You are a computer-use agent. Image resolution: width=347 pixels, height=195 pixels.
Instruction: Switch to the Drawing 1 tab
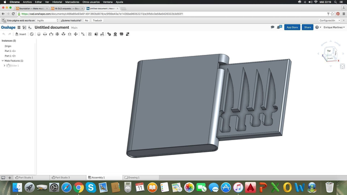point(132,178)
